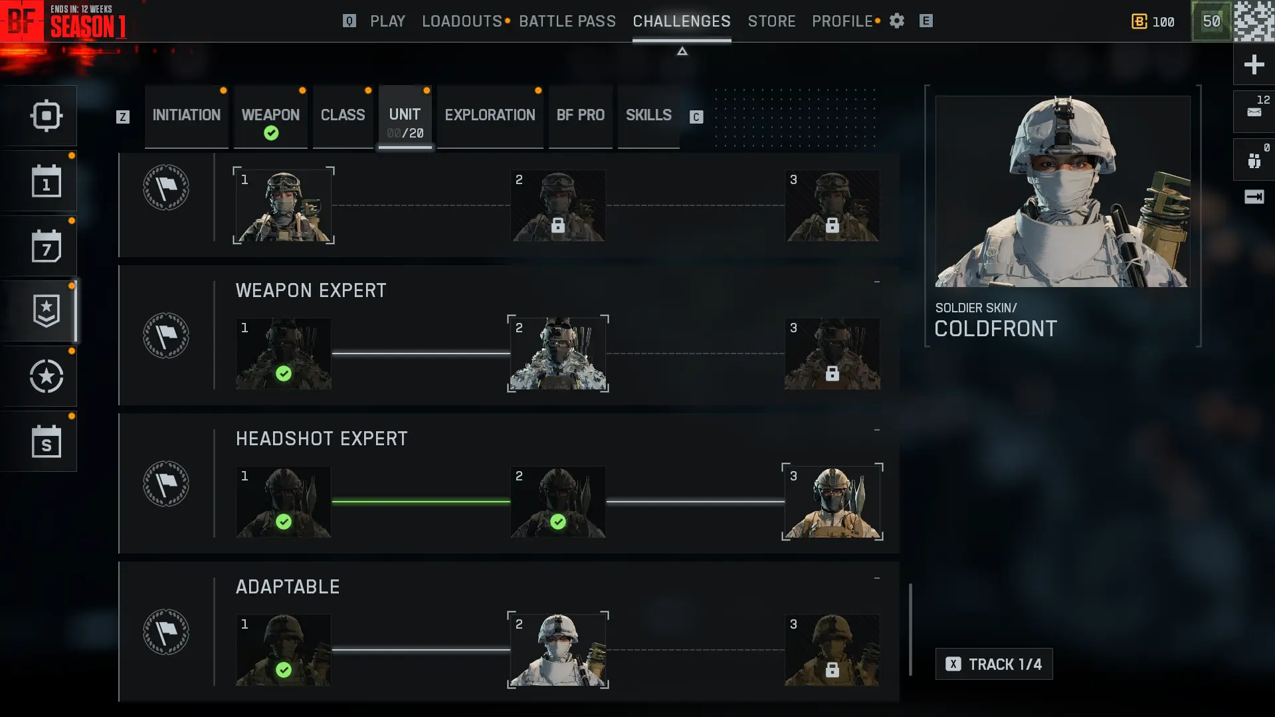Click the challenges list scrollbar
The width and height of the screenshot is (1275, 717).
click(x=910, y=629)
